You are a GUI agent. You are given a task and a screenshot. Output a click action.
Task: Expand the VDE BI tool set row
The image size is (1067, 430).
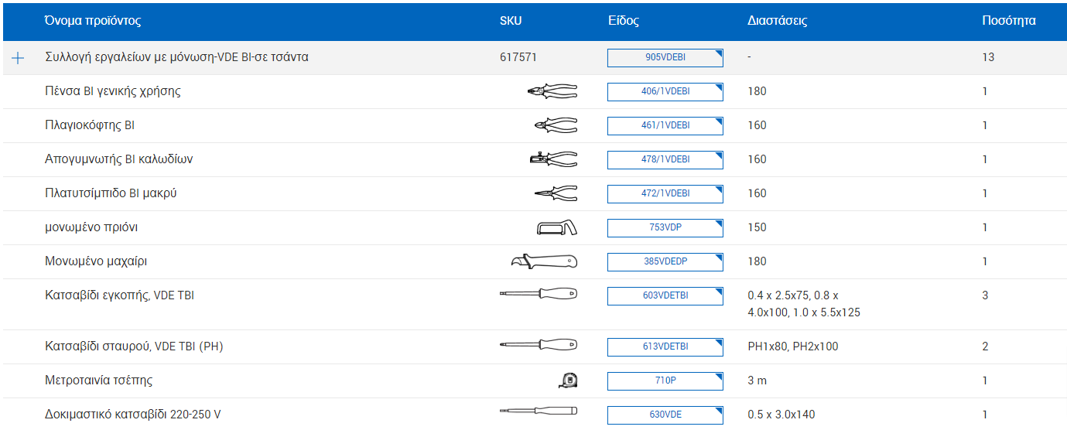(x=19, y=58)
